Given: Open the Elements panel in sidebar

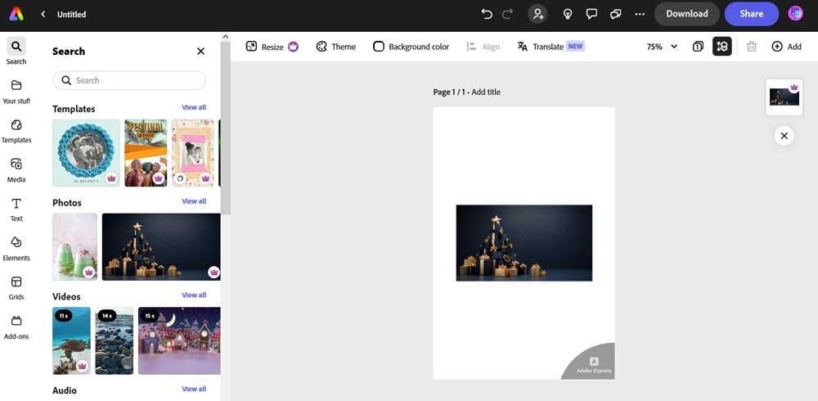Looking at the screenshot, I should click(16, 248).
